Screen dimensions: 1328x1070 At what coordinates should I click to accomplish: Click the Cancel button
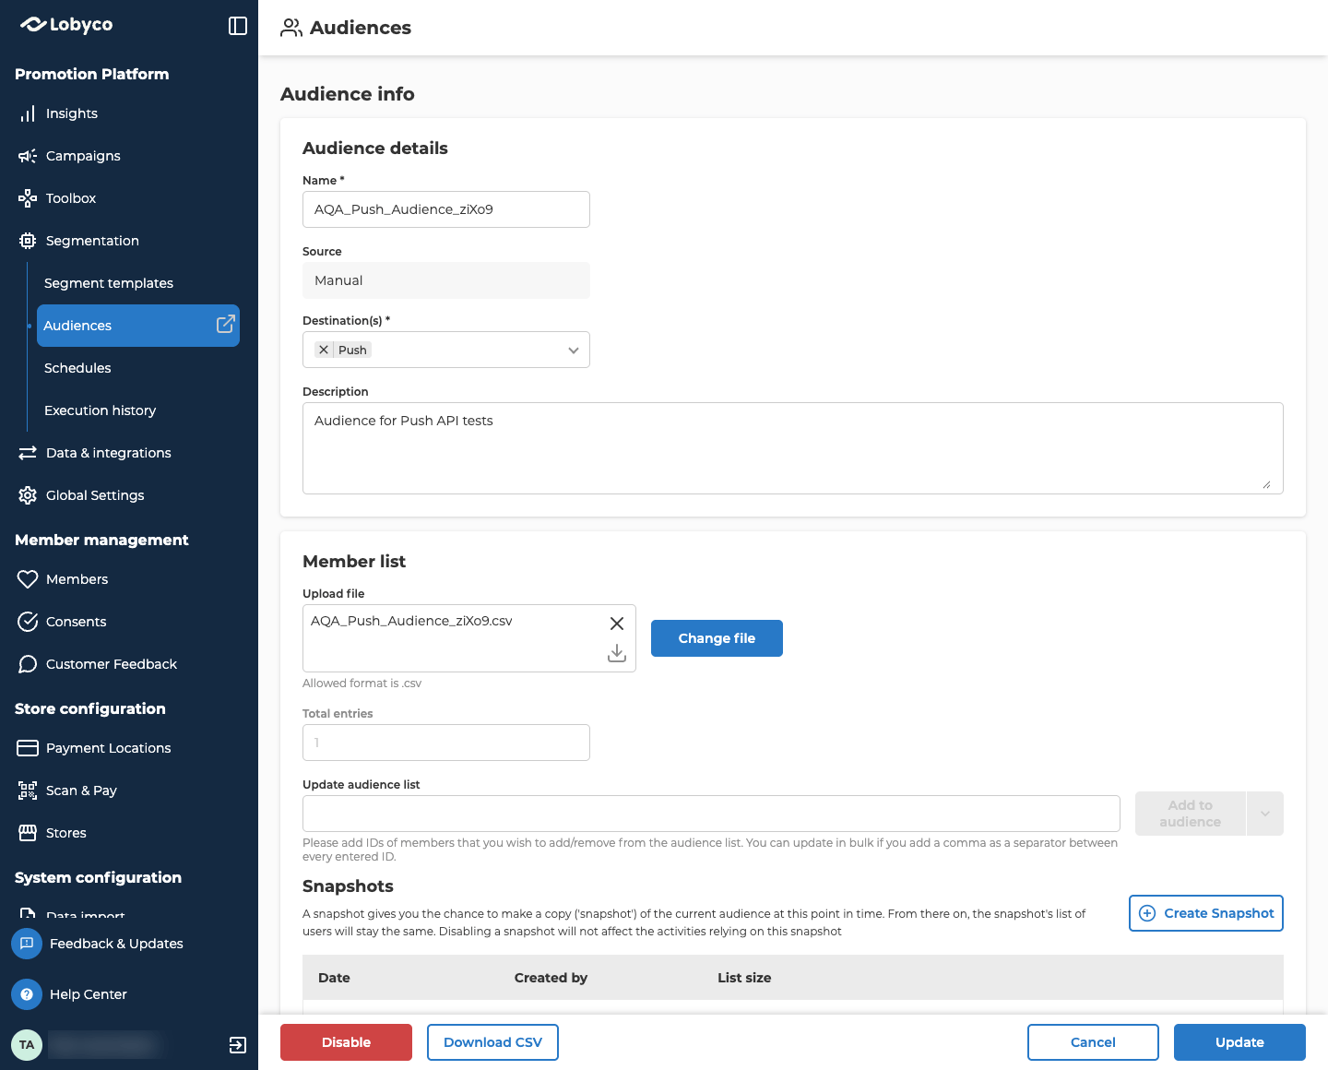click(1093, 1042)
